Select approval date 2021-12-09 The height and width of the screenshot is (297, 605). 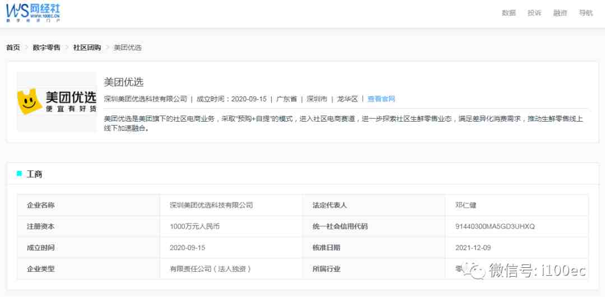[x=473, y=248]
